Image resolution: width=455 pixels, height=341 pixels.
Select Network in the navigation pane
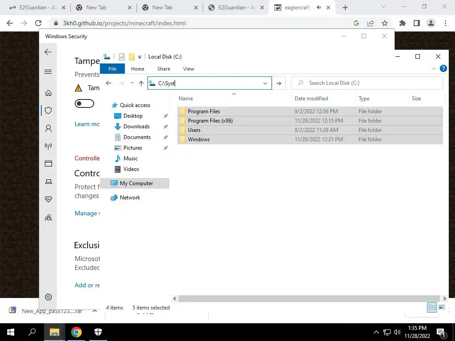pyautogui.click(x=130, y=198)
